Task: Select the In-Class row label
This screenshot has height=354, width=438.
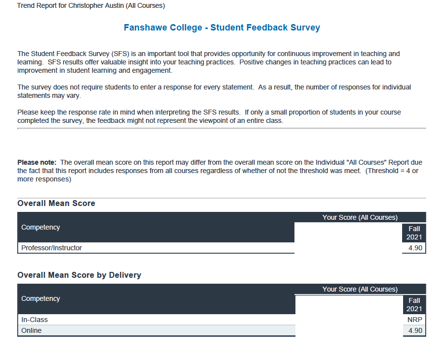Action: pos(34,320)
